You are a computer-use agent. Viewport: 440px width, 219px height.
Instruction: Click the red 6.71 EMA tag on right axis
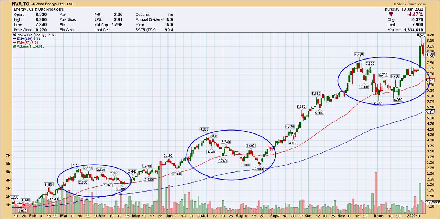click(430, 80)
